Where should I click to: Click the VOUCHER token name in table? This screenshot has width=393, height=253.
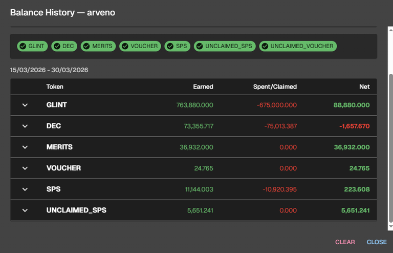[63, 168]
